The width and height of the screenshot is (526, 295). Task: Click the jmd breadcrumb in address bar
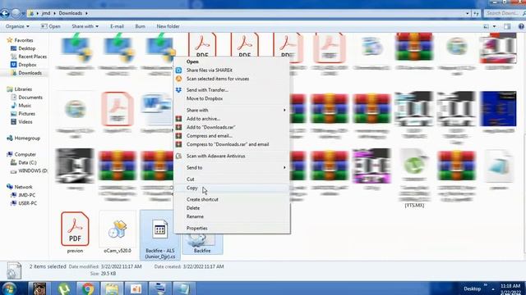click(46, 13)
